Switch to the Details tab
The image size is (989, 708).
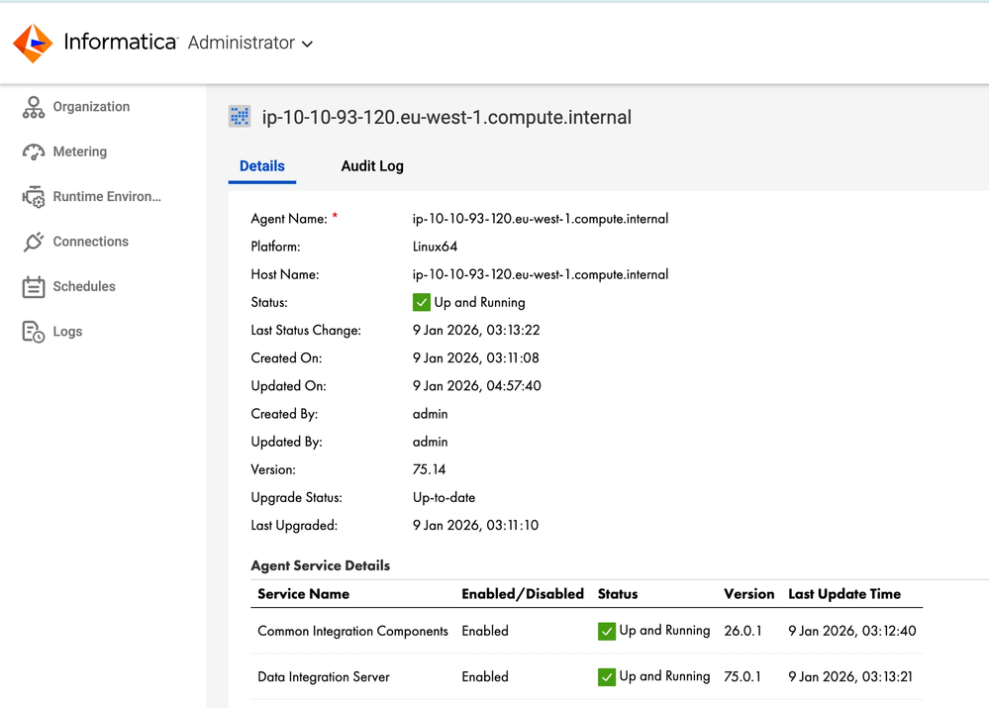pyautogui.click(x=261, y=166)
